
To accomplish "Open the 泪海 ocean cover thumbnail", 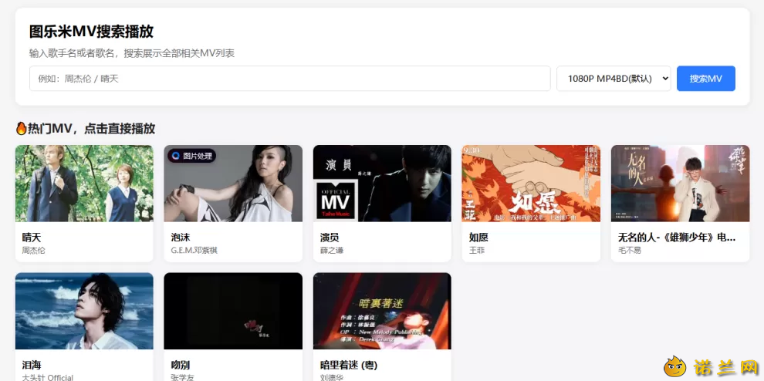I will pos(84,311).
